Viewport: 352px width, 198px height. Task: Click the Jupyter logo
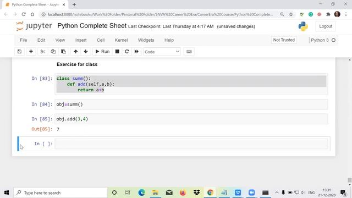[x=34, y=26]
